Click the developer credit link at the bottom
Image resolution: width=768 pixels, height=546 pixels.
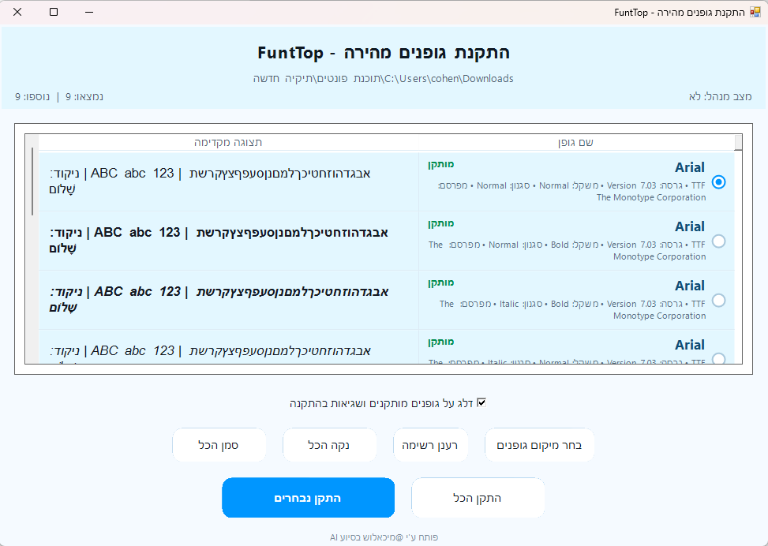click(x=384, y=535)
